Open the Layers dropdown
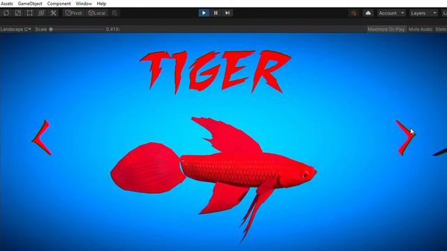Image resolution: width=447 pixels, height=251 pixels. point(423,13)
